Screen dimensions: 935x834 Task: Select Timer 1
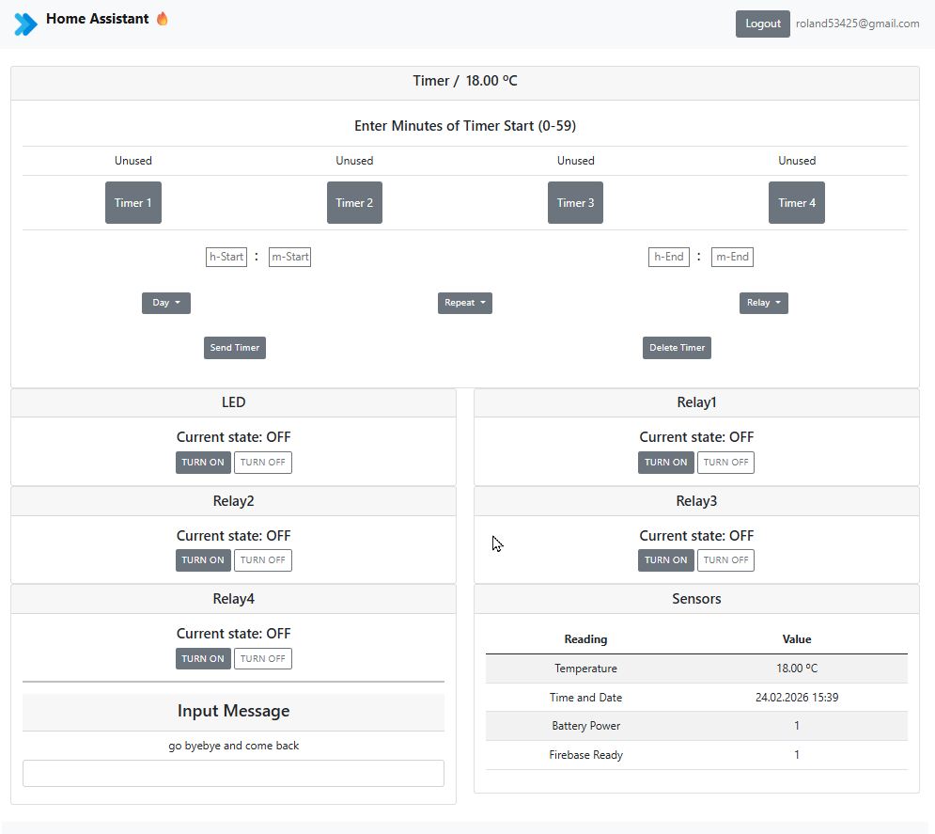[132, 202]
